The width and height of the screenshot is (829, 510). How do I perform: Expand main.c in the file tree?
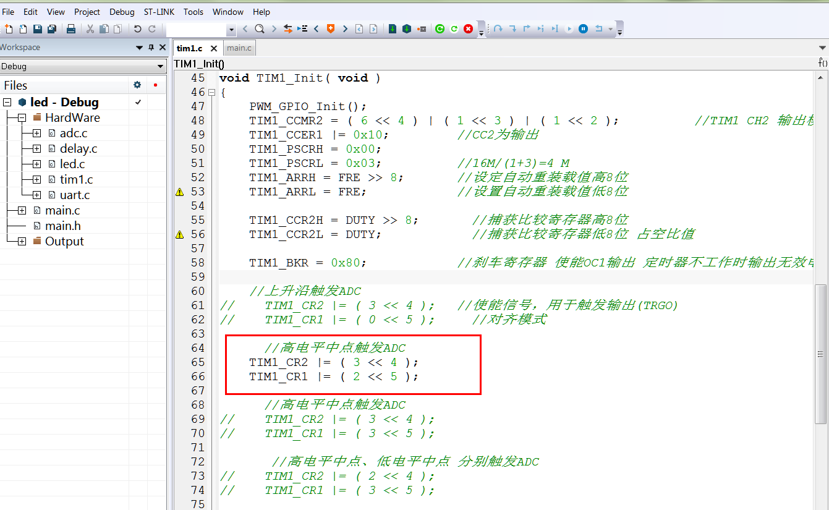[x=21, y=210]
